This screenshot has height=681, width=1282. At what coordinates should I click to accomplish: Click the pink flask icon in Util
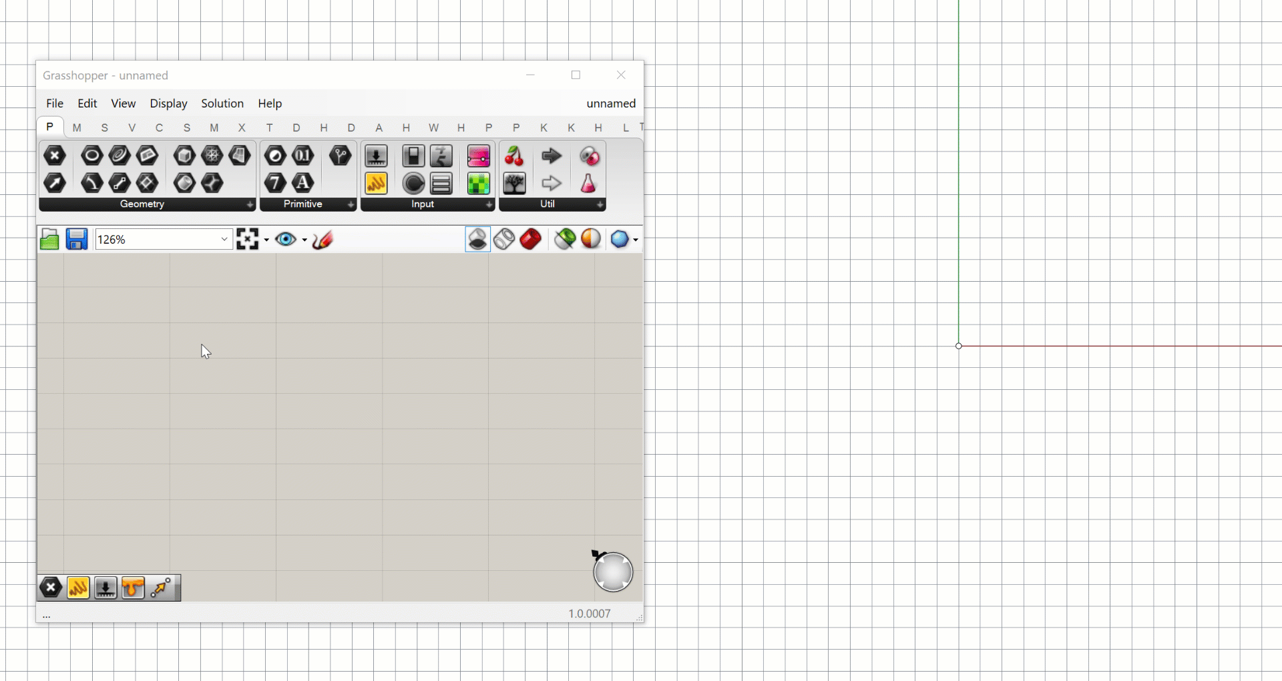[588, 184]
